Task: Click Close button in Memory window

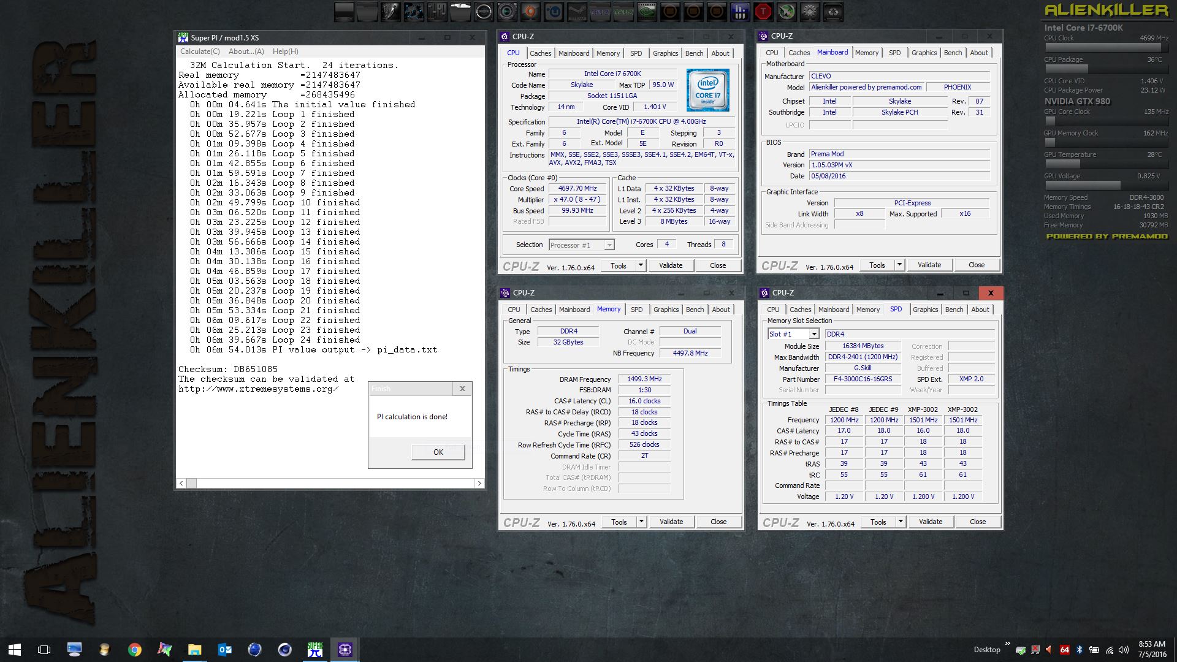Action: pos(718,522)
